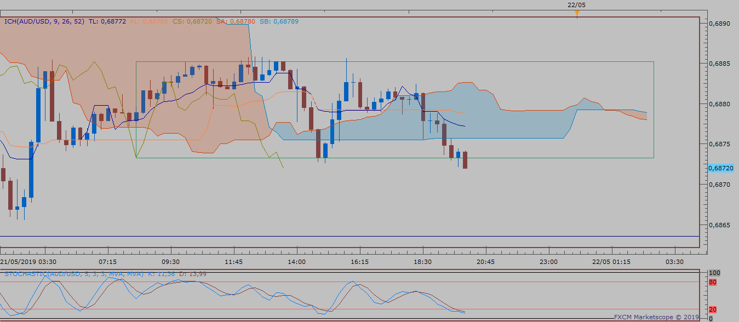This screenshot has width=739, height=322.
Task: Click the red 80 overbought level tag
Action: tap(713, 282)
